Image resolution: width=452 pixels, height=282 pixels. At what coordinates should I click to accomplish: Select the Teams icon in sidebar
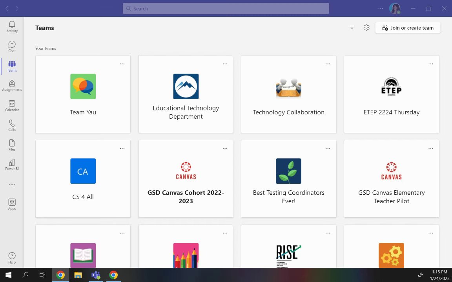coord(12,66)
